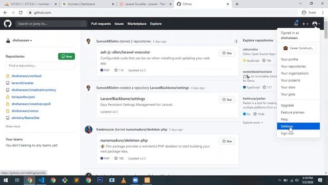
Task: Open Pull requests in the header
Action: [x=101, y=24]
